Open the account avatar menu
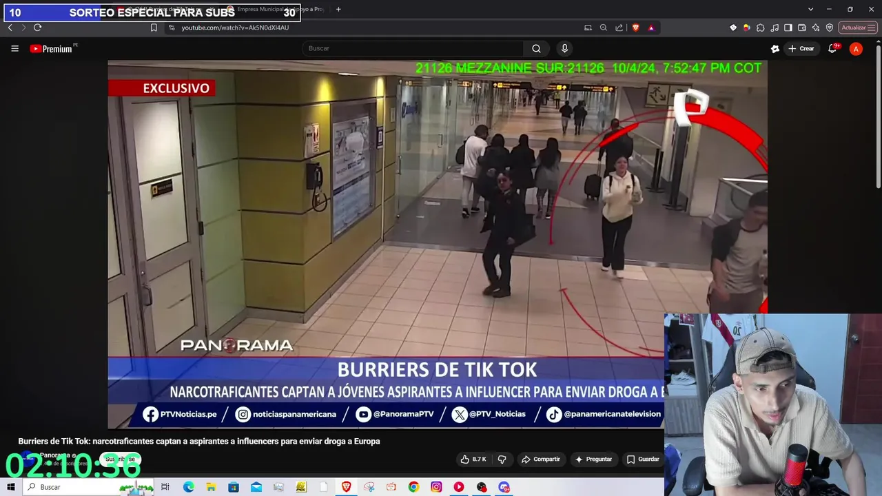Screen dimensions: 882x496 point(856,48)
